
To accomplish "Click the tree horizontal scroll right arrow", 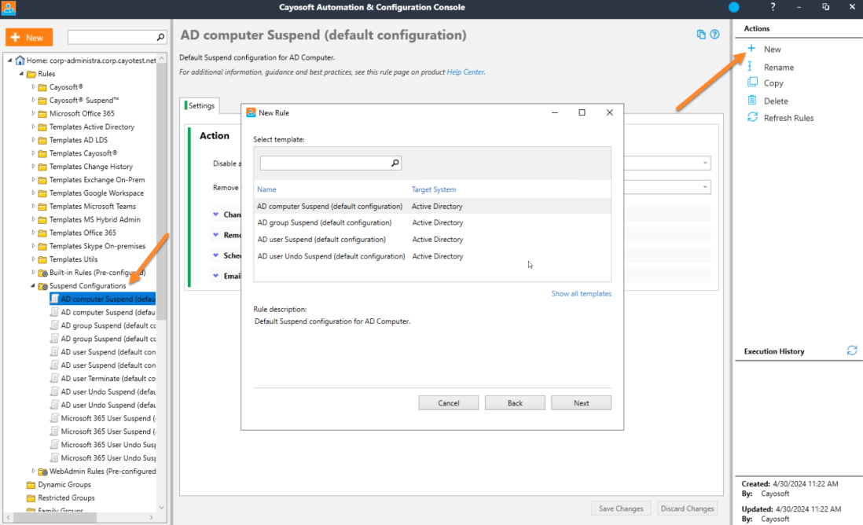I will coord(152,517).
